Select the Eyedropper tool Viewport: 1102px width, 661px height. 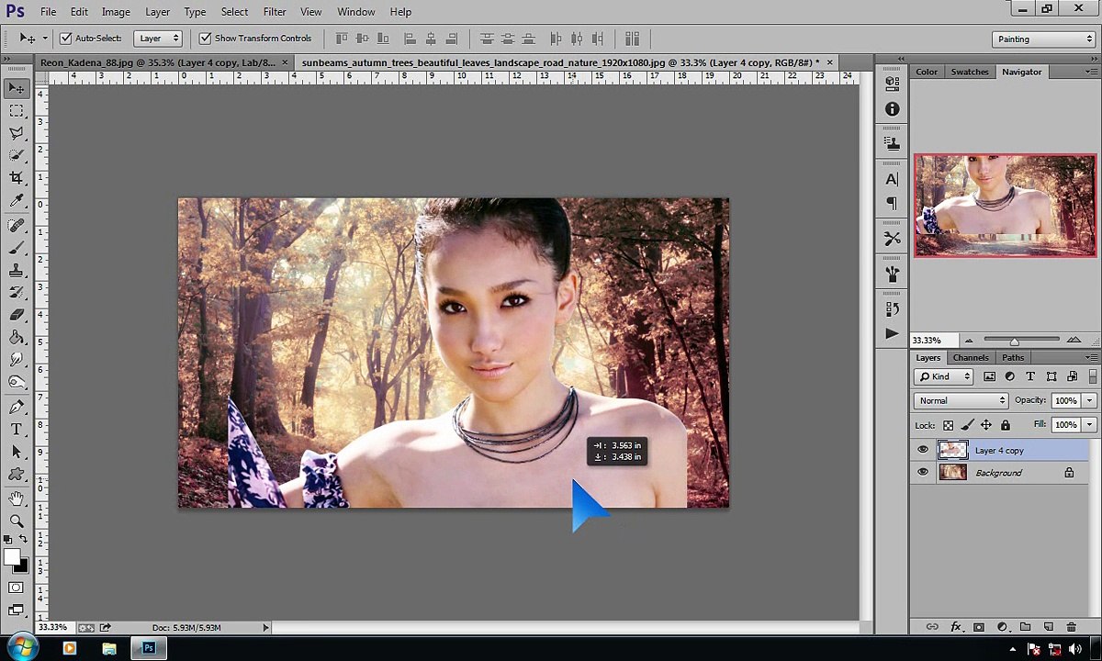pyautogui.click(x=17, y=201)
